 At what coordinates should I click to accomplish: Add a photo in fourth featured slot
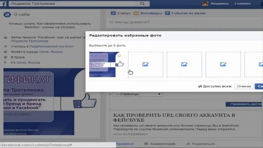click(x=223, y=65)
